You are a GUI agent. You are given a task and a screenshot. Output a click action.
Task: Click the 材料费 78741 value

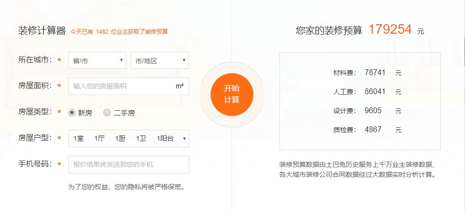[375, 72]
